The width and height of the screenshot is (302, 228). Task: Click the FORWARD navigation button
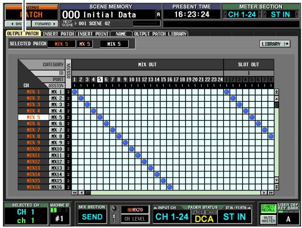coord(45,24)
